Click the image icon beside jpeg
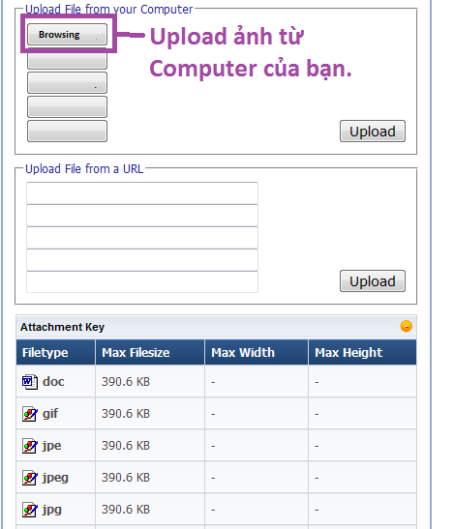 [x=30, y=478]
